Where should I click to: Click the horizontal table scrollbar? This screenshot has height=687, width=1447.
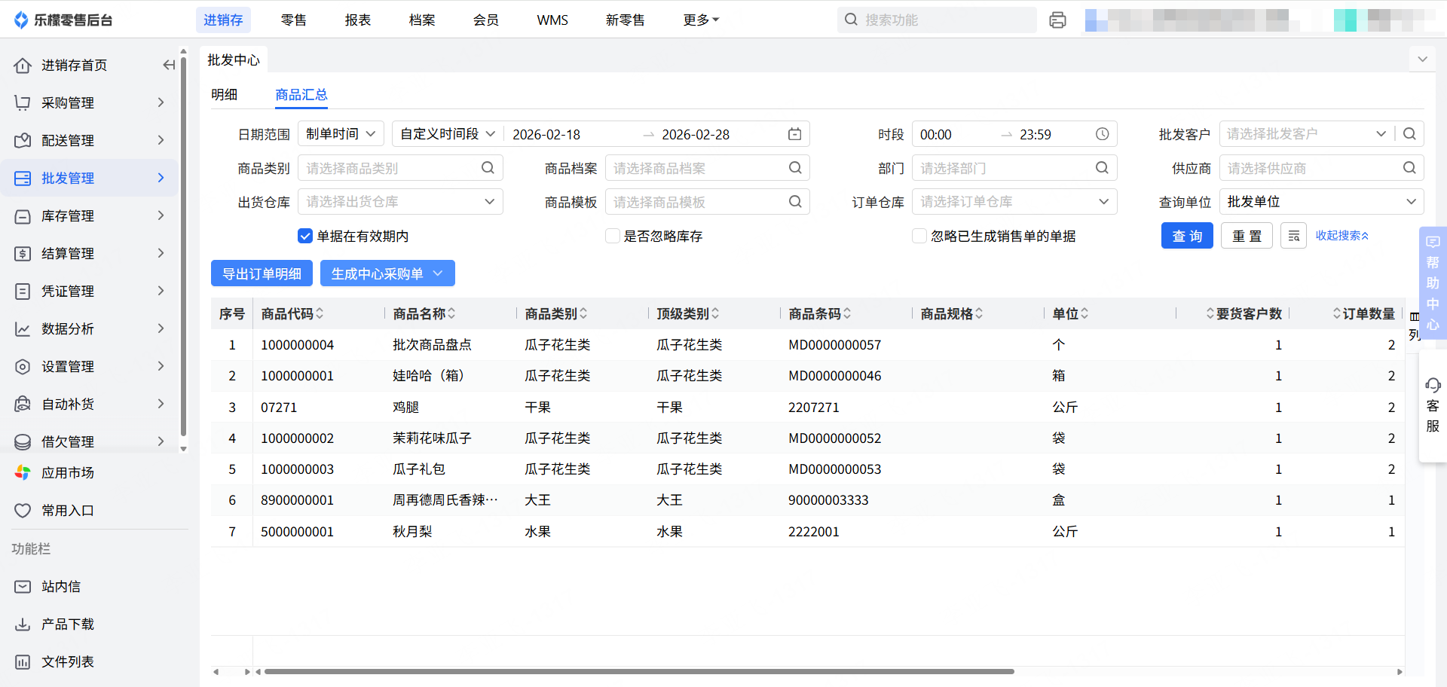point(638,671)
